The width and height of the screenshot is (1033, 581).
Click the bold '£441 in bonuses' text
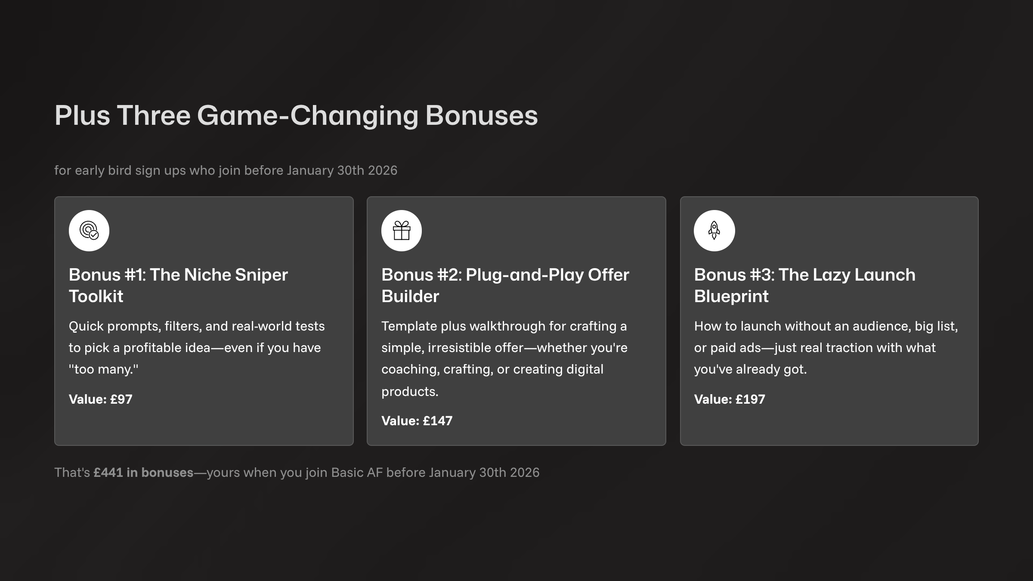point(143,473)
